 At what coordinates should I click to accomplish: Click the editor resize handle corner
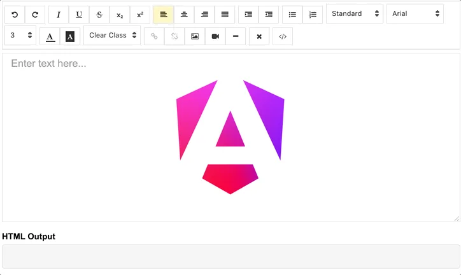pyautogui.click(x=457, y=218)
